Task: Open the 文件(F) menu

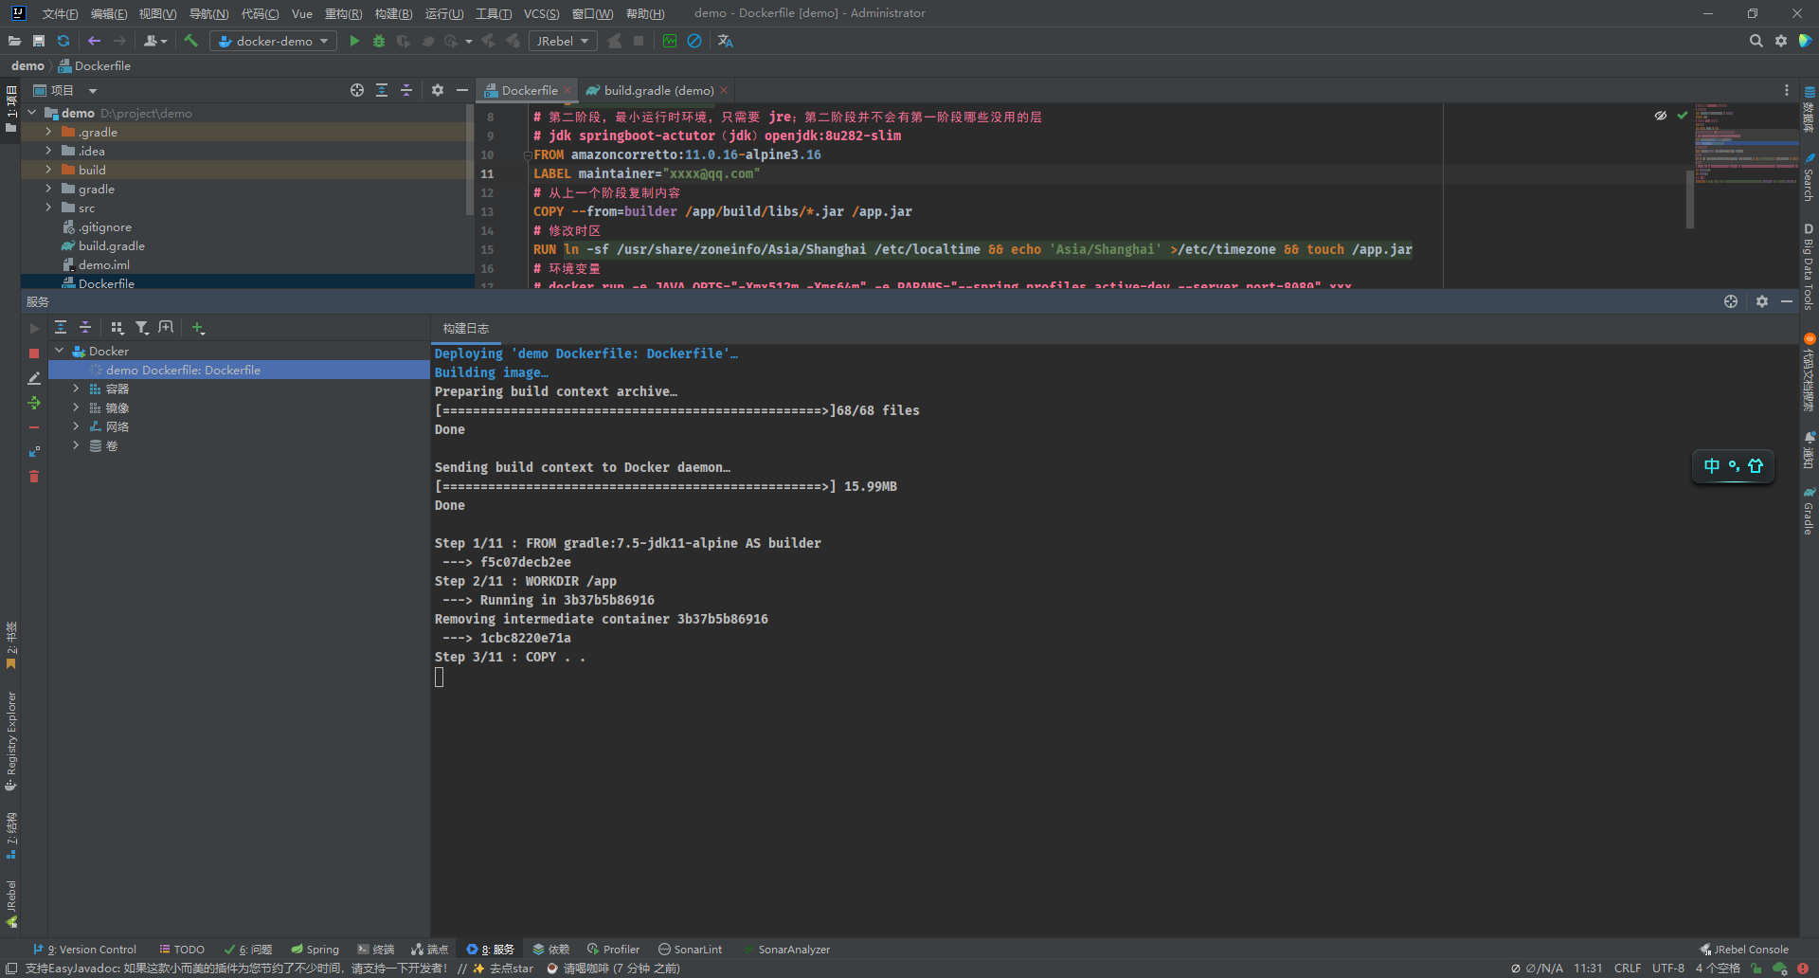Action: [60, 13]
